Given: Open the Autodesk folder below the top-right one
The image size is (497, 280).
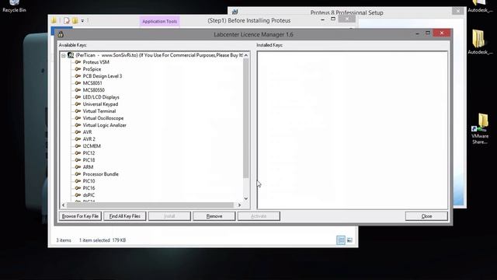Looking at the screenshot, I should [x=480, y=42].
